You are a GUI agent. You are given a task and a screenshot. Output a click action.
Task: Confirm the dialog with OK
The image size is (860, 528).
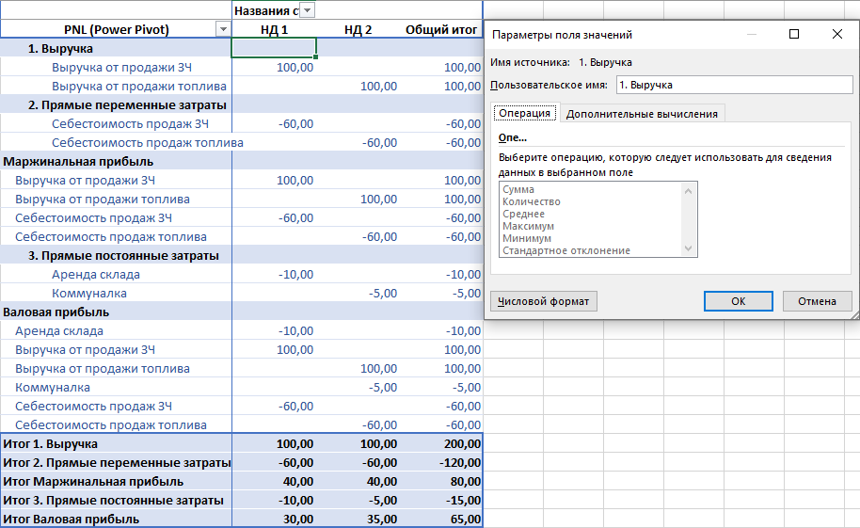point(738,301)
